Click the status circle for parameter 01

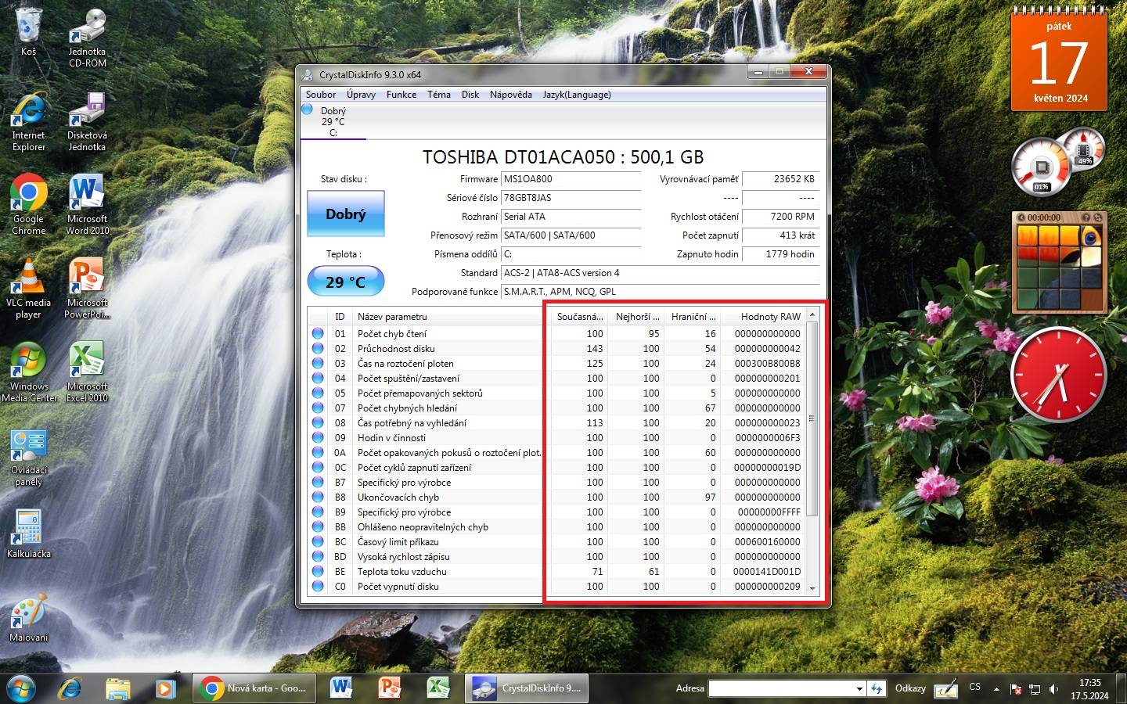(318, 333)
